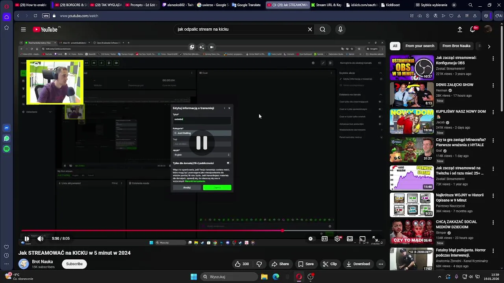
Task: Open WhatsApp in the Opera sidebar
Action: (x=6, y=138)
